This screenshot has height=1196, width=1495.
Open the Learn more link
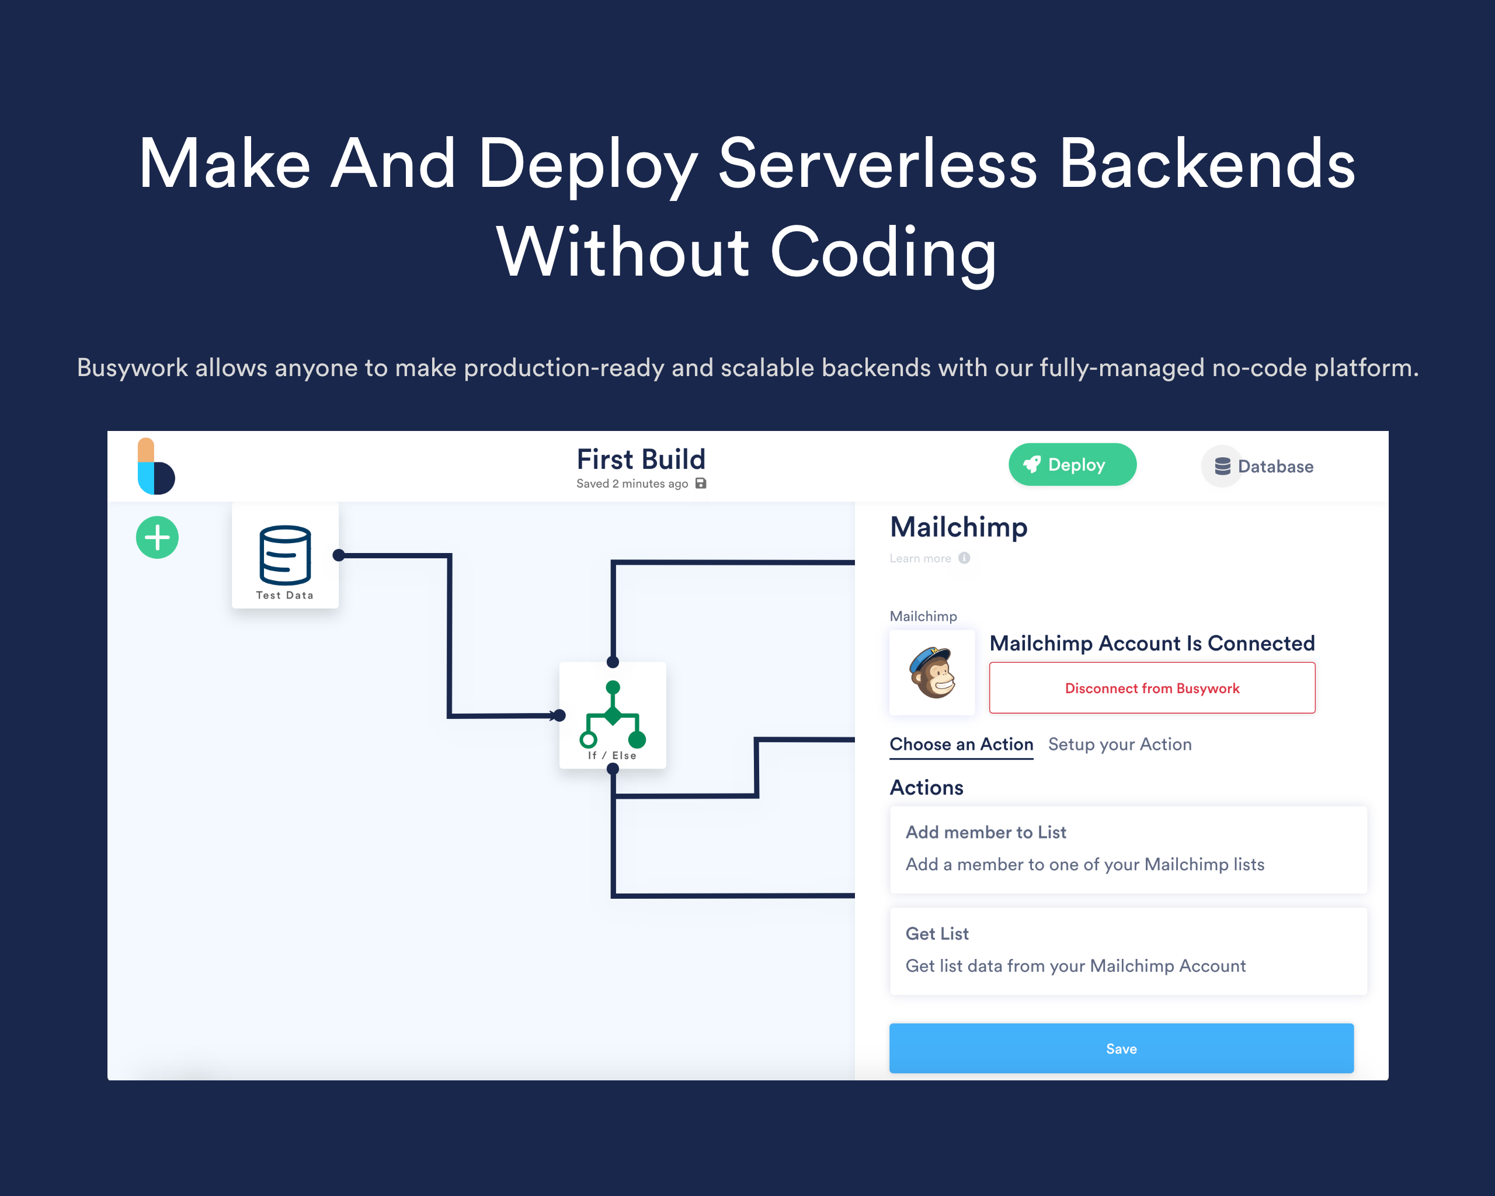point(919,558)
